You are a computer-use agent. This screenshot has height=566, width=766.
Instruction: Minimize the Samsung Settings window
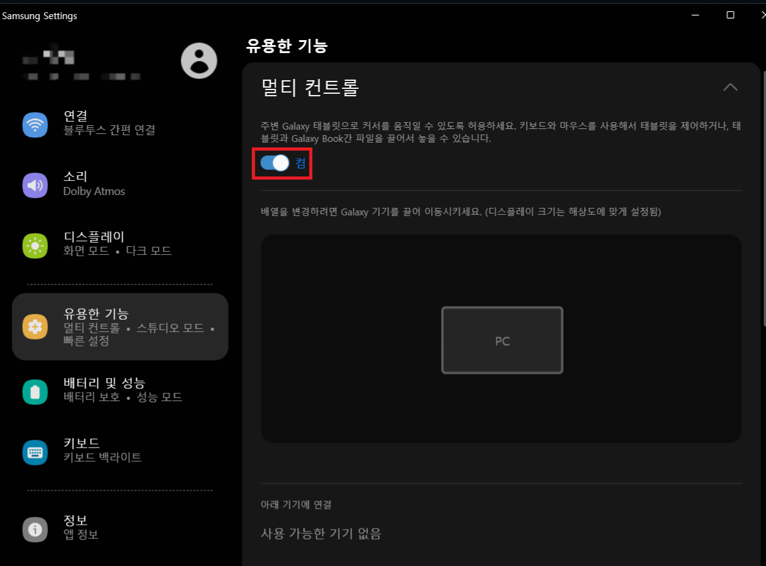[694, 15]
